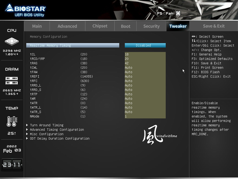The height and width of the screenshot is (179, 238).
Task: Click the tRAS label
Action: pyautogui.click(x=34, y=63)
